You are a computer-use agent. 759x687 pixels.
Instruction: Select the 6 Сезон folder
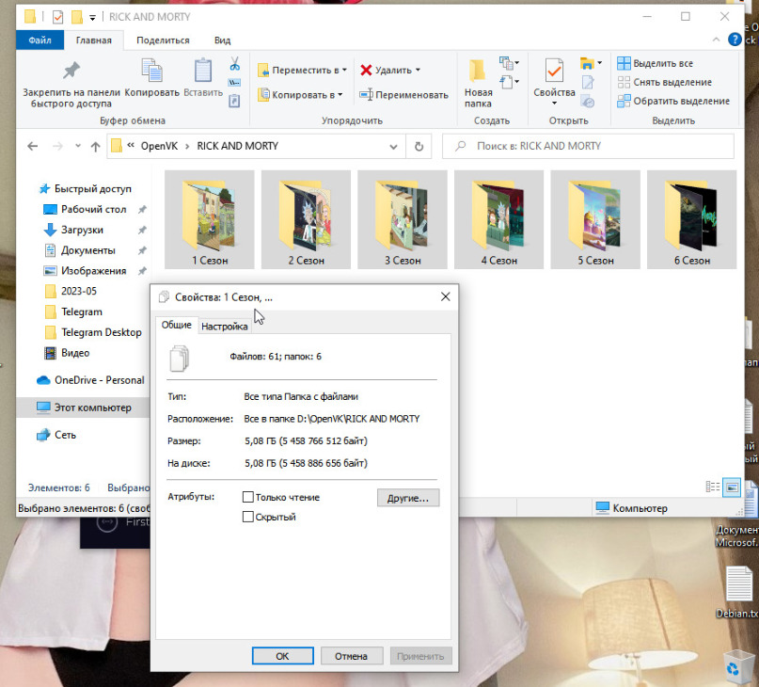(x=691, y=219)
